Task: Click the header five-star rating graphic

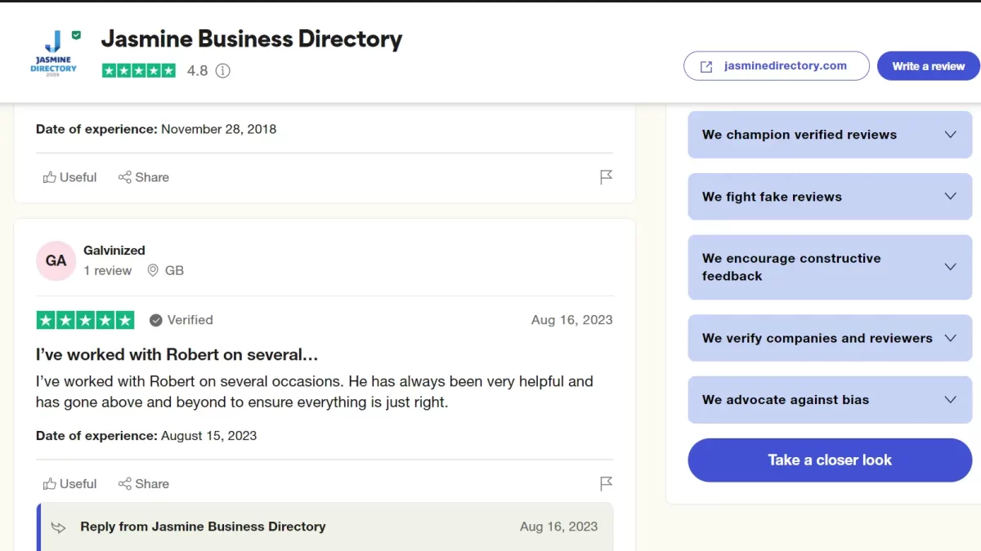Action: [139, 71]
